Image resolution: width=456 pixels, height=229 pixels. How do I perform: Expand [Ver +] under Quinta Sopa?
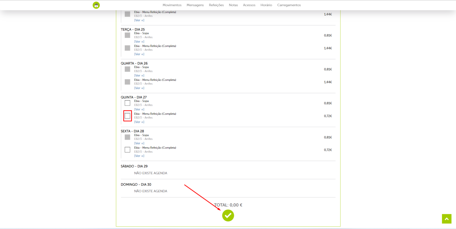tap(139, 109)
